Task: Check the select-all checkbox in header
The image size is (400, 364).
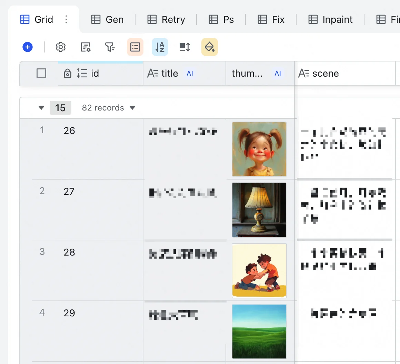Action: [41, 73]
